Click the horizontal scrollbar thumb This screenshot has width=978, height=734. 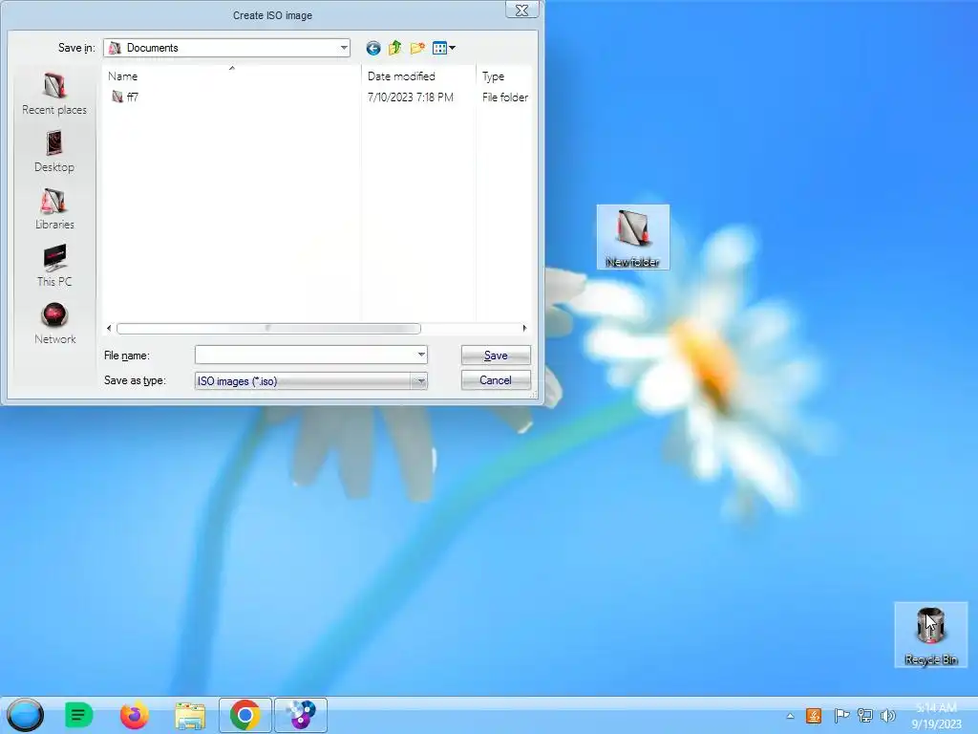(x=268, y=329)
